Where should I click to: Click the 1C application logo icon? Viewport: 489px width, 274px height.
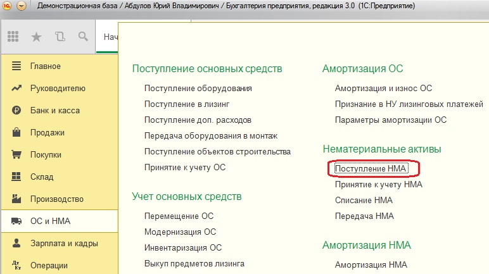pyautogui.click(x=7, y=6)
